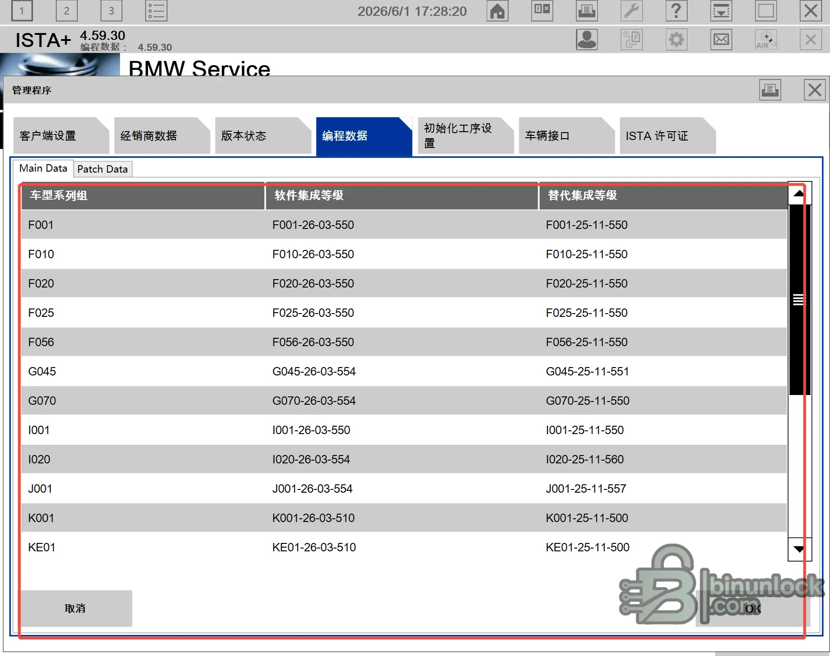The height and width of the screenshot is (656, 830).
Task: Click the 取消 cancel button
Action: 75,609
